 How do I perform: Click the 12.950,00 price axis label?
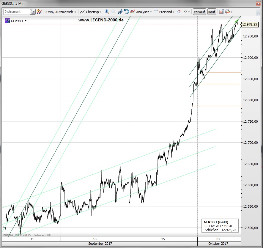tap(251, 36)
